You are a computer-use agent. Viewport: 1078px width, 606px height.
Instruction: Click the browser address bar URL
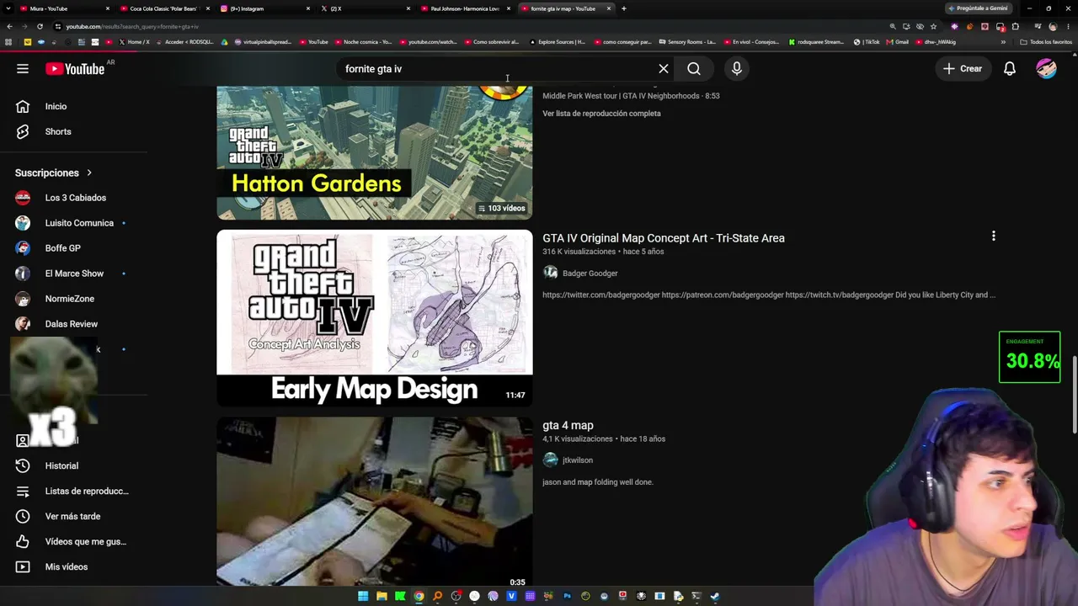(132, 27)
